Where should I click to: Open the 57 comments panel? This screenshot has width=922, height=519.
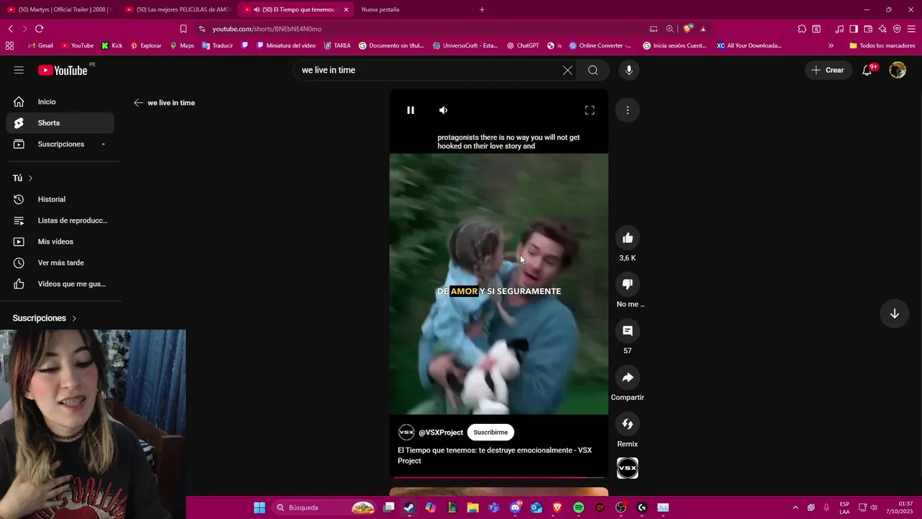click(x=627, y=331)
